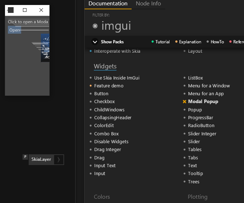Screen dimensions: 244x203
Task: Open Interoperate with Skia entry
Action: (117, 51)
